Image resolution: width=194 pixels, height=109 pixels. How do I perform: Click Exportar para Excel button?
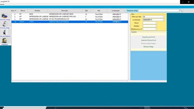coord(149,37)
